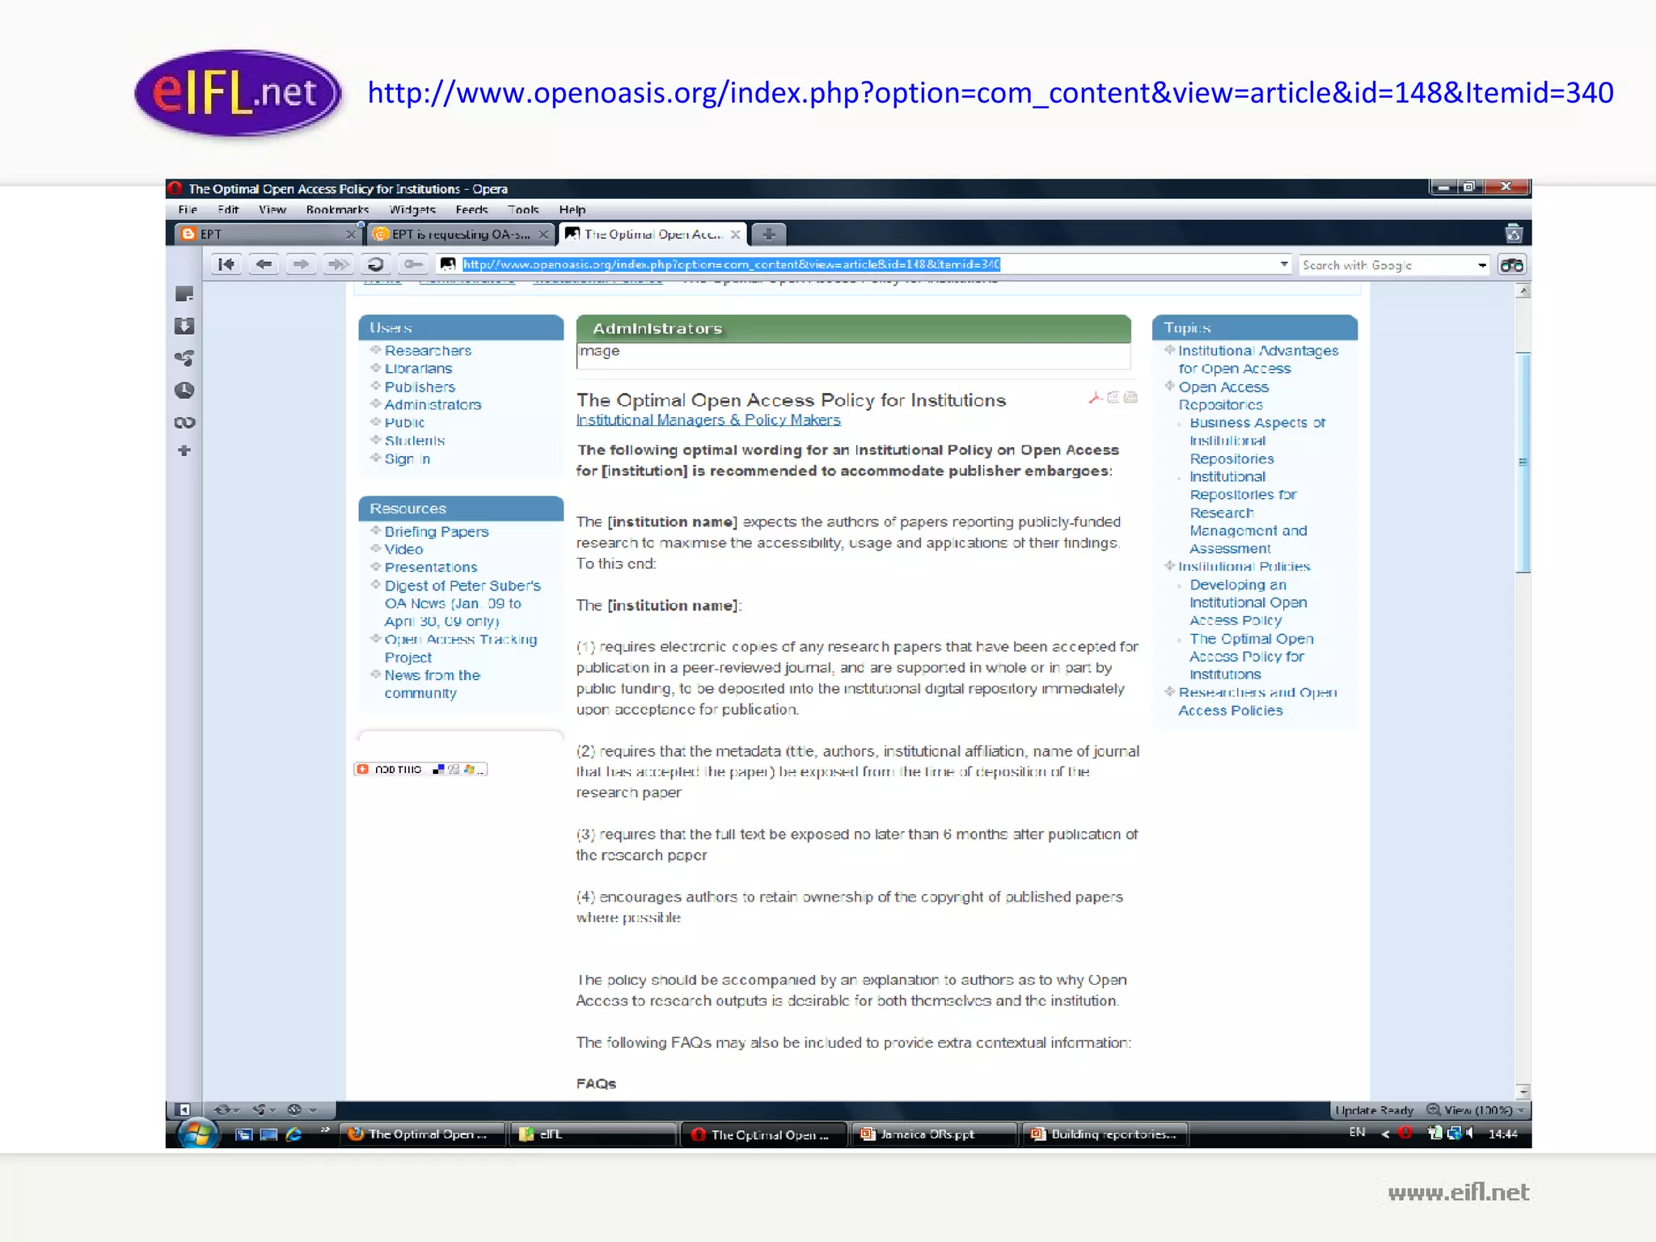Close the 'EPT is requesting OA-s...' tab
Viewport: 1656px width, 1242px height.
click(544, 234)
